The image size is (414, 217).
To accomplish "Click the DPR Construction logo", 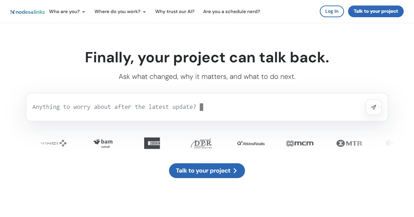I will click(x=201, y=143).
